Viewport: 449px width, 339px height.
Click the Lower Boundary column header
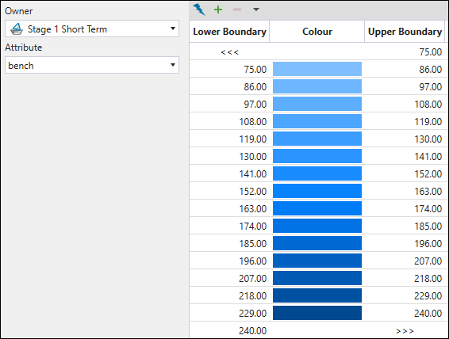pos(229,32)
